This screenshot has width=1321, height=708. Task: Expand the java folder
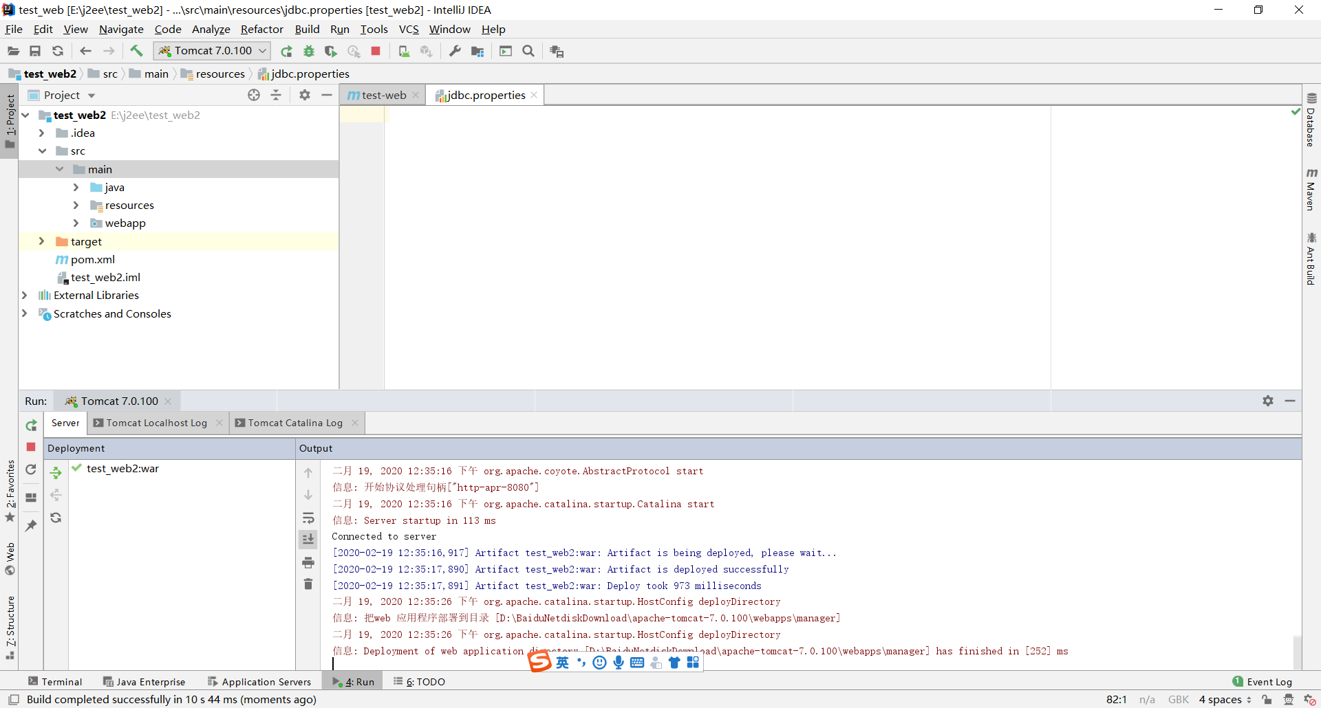[x=76, y=187]
